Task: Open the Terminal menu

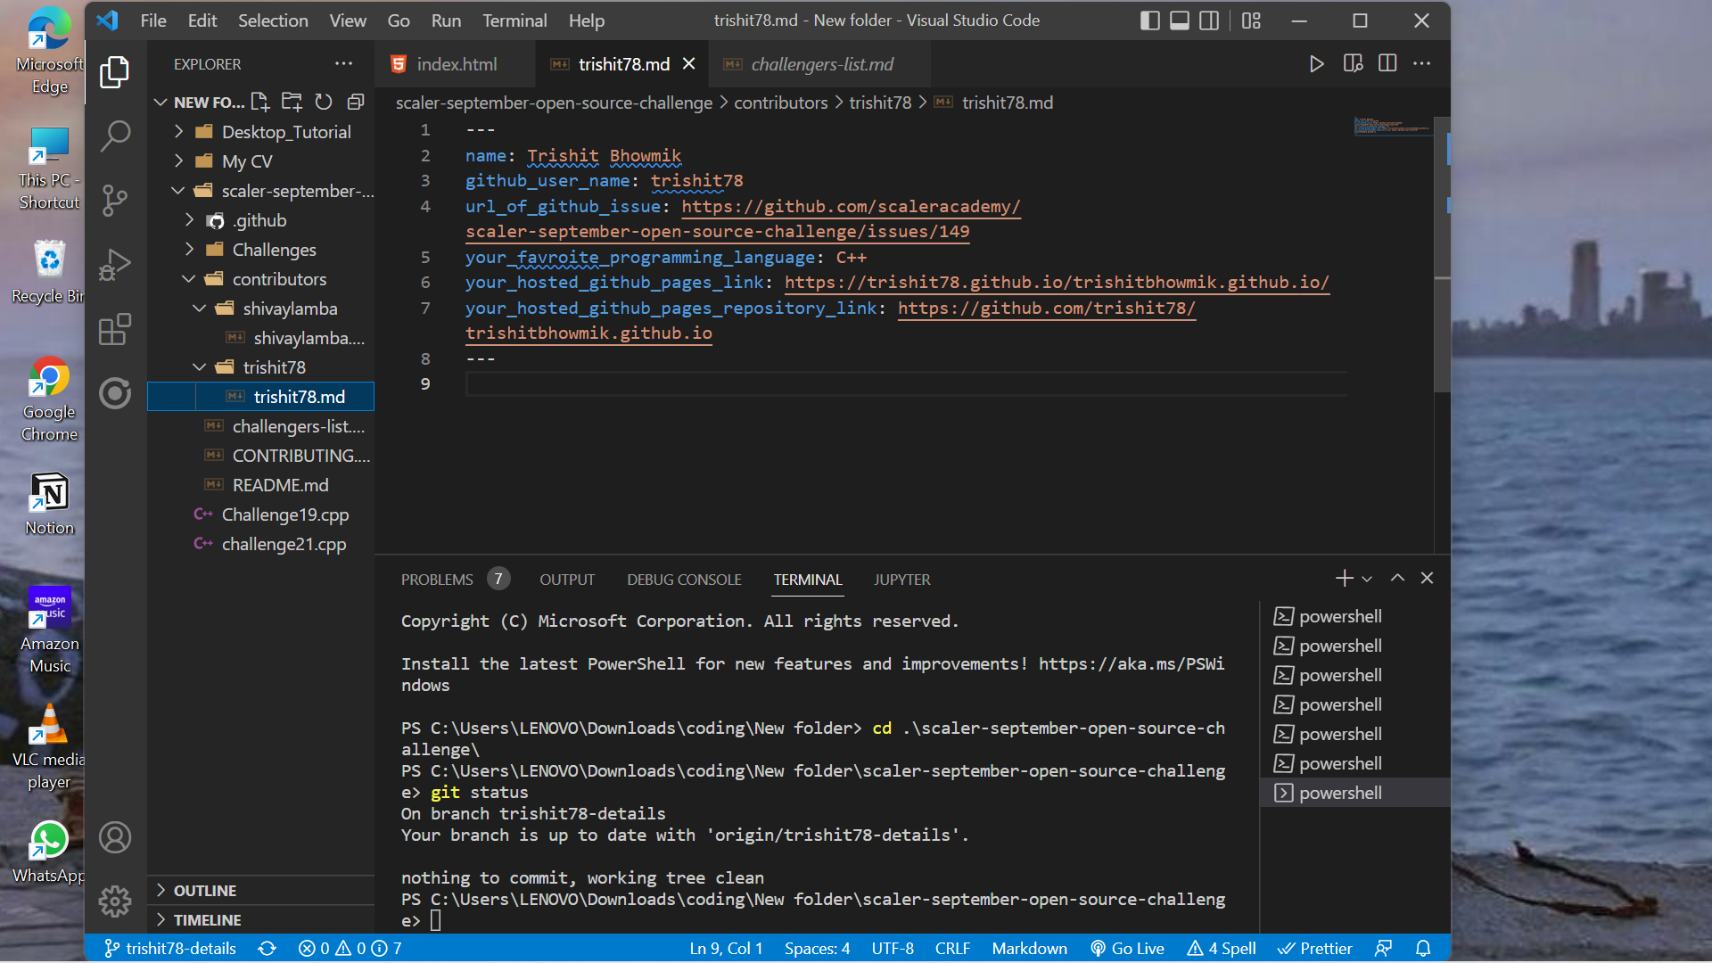Action: click(x=514, y=20)
